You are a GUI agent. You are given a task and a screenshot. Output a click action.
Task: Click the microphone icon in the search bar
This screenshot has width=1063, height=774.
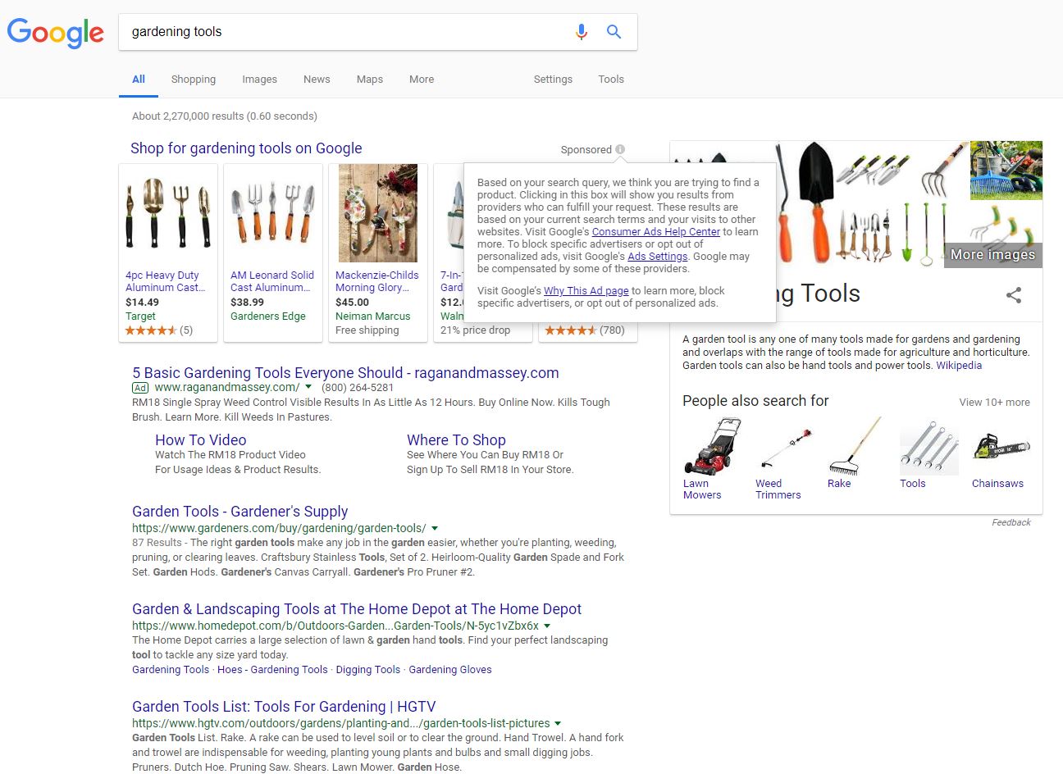coord(582,31)
